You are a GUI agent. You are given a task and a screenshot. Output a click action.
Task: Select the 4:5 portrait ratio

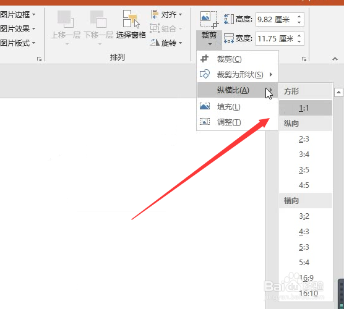[x=306, y=185]
